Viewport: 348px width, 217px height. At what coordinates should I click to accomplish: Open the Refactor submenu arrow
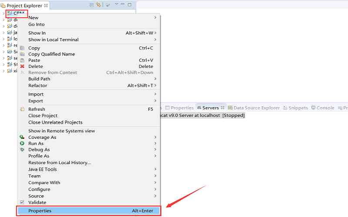[155, 85]
